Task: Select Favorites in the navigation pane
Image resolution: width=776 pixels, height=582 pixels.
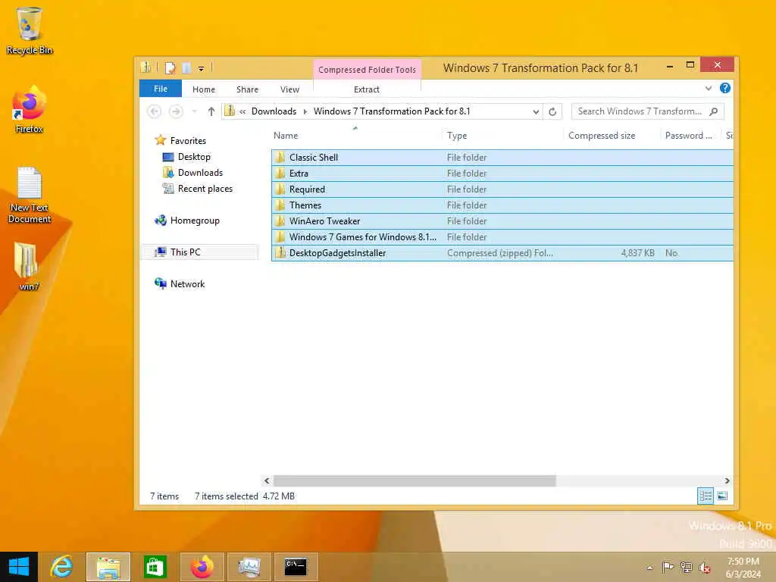Action: pyautogui.click(x=188, y=140)
